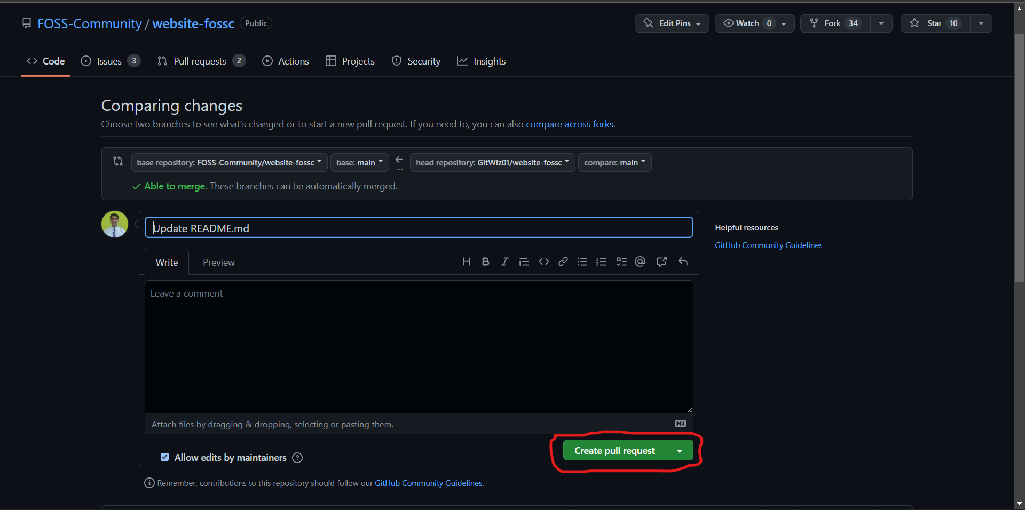
Task: Open website-fossc repository link
Action: (193, 23)
